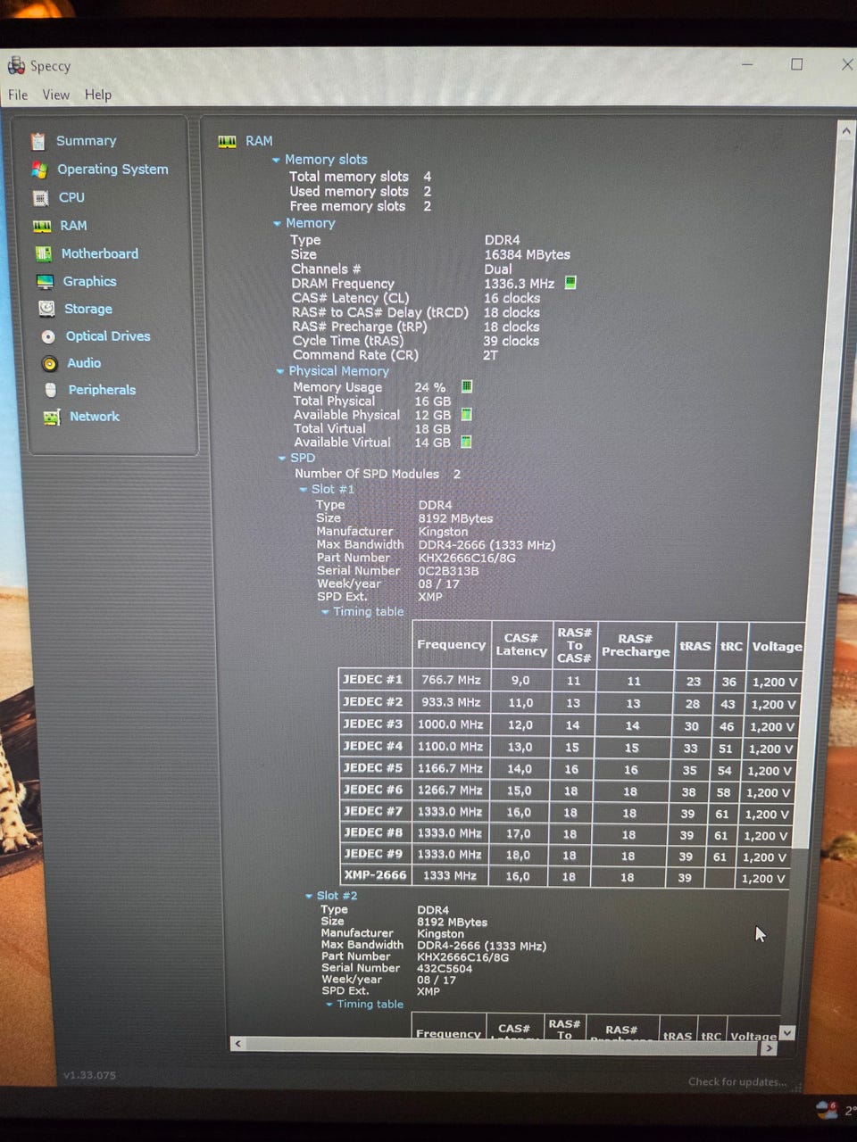Click Slot #1 part number KHX2666C16/8G
857x1142 pixels.
coord(467,559)
